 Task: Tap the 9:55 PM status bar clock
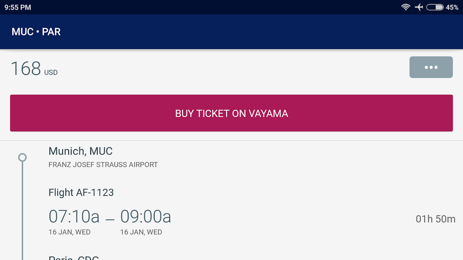[18, 7]
